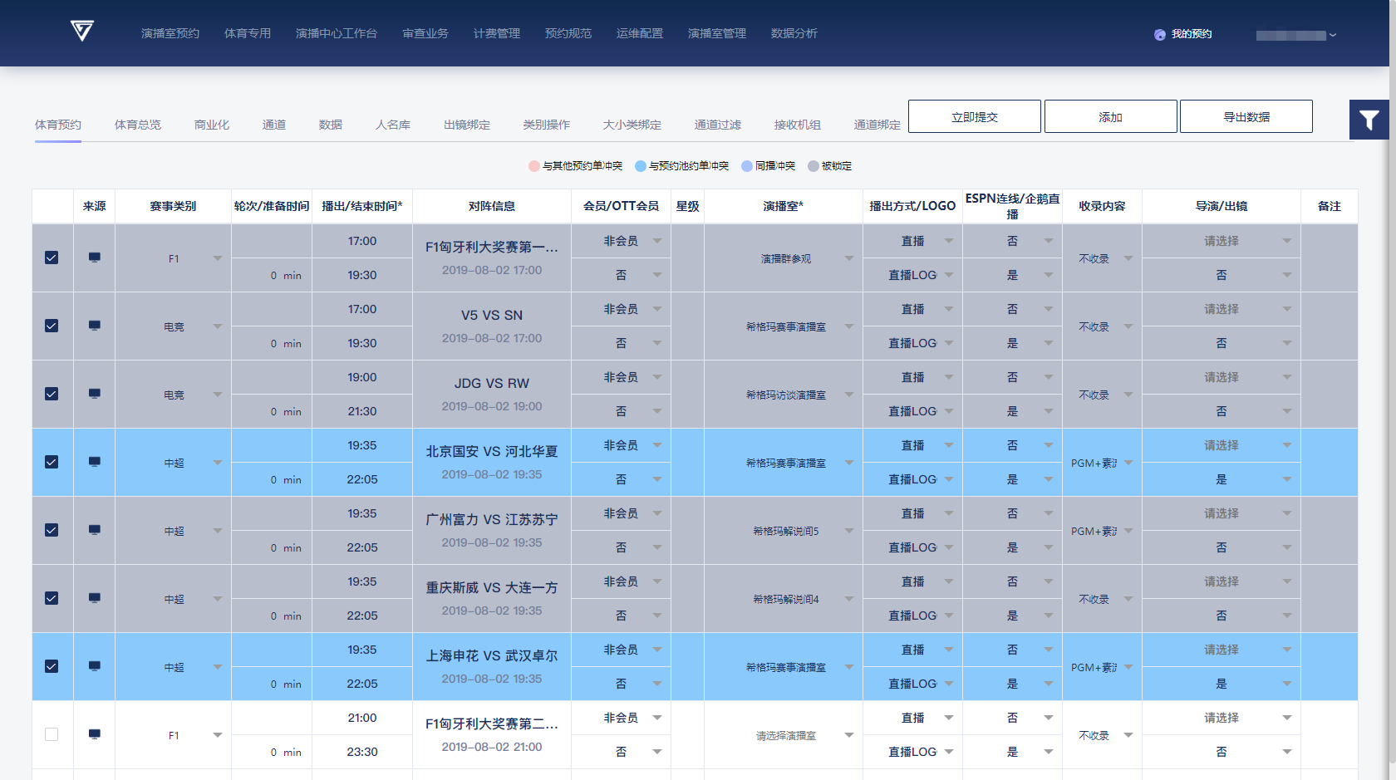Click the monitor source icon in the 21:00 F1 row

95,734
